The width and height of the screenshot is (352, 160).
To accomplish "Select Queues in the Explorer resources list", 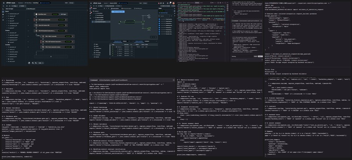I will click(97, 57).
